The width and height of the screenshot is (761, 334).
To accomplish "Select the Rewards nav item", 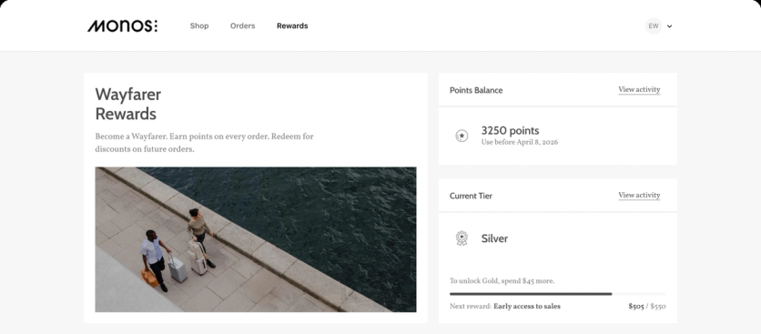I will pos(292,25).
